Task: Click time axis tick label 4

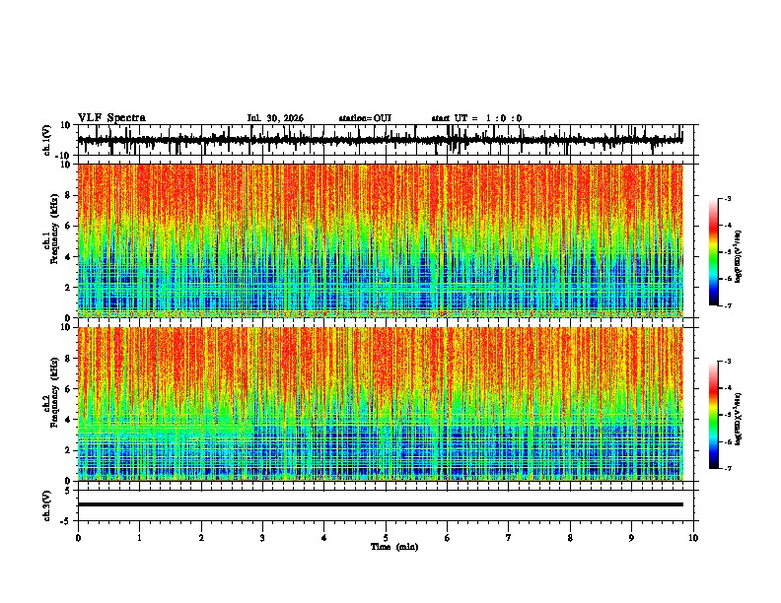Action: (x=324, y=538)
